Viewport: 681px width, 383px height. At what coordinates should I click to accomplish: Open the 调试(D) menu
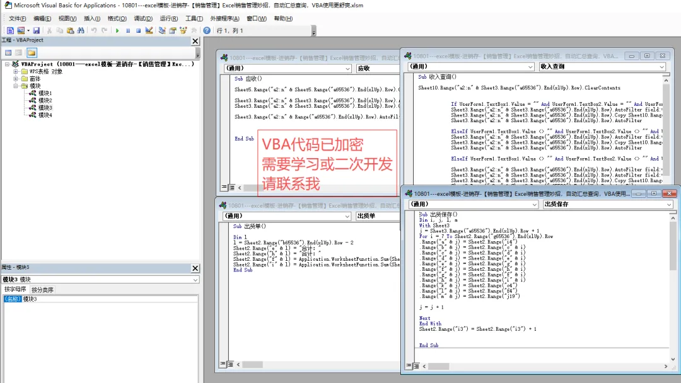click(x=143, y=18)
